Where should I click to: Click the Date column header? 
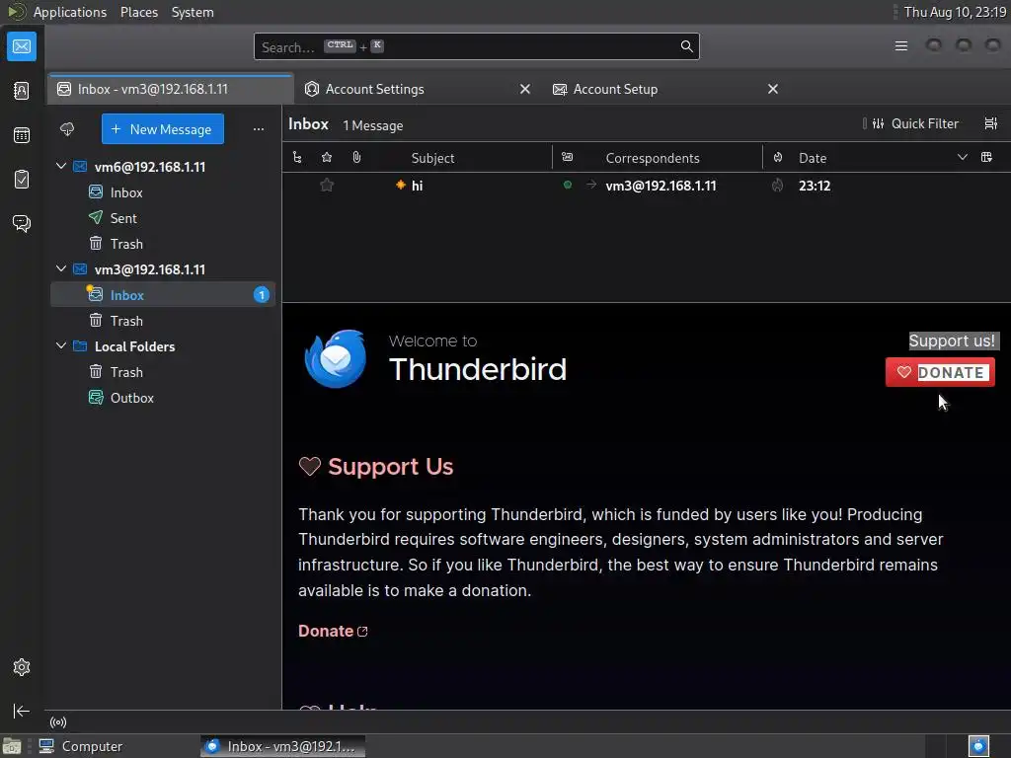813,158
